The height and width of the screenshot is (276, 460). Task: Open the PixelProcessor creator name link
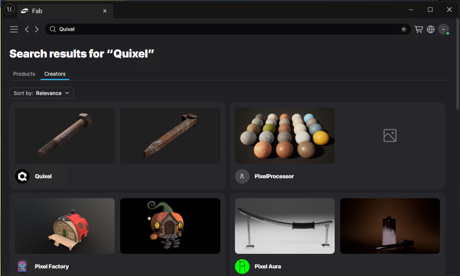tap(274, 176)
